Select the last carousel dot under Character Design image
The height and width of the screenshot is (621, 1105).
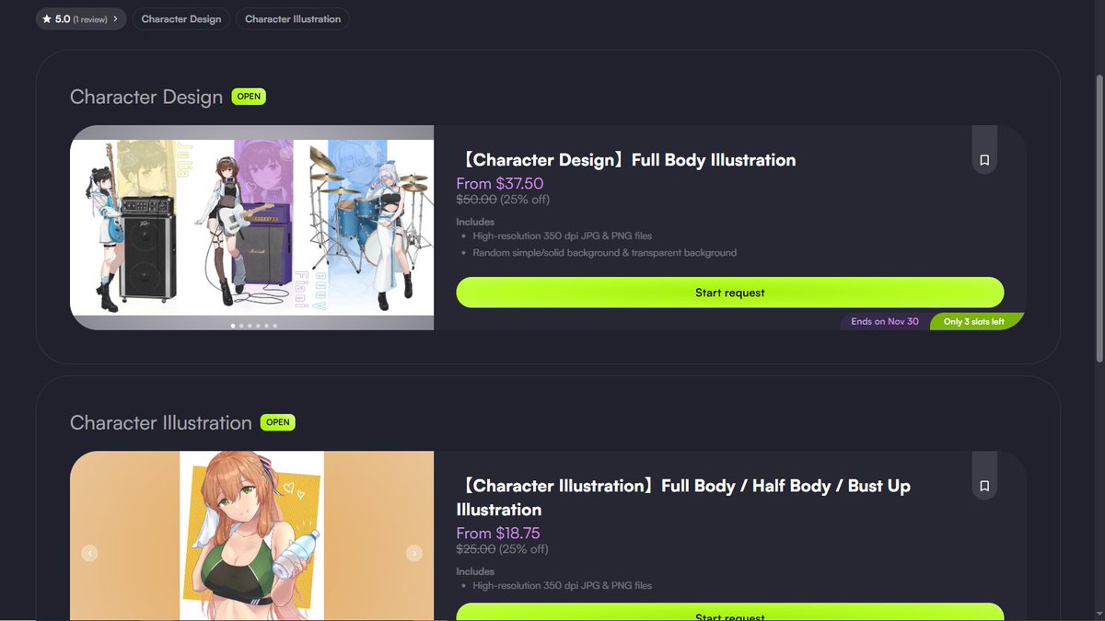click(274, 326)
